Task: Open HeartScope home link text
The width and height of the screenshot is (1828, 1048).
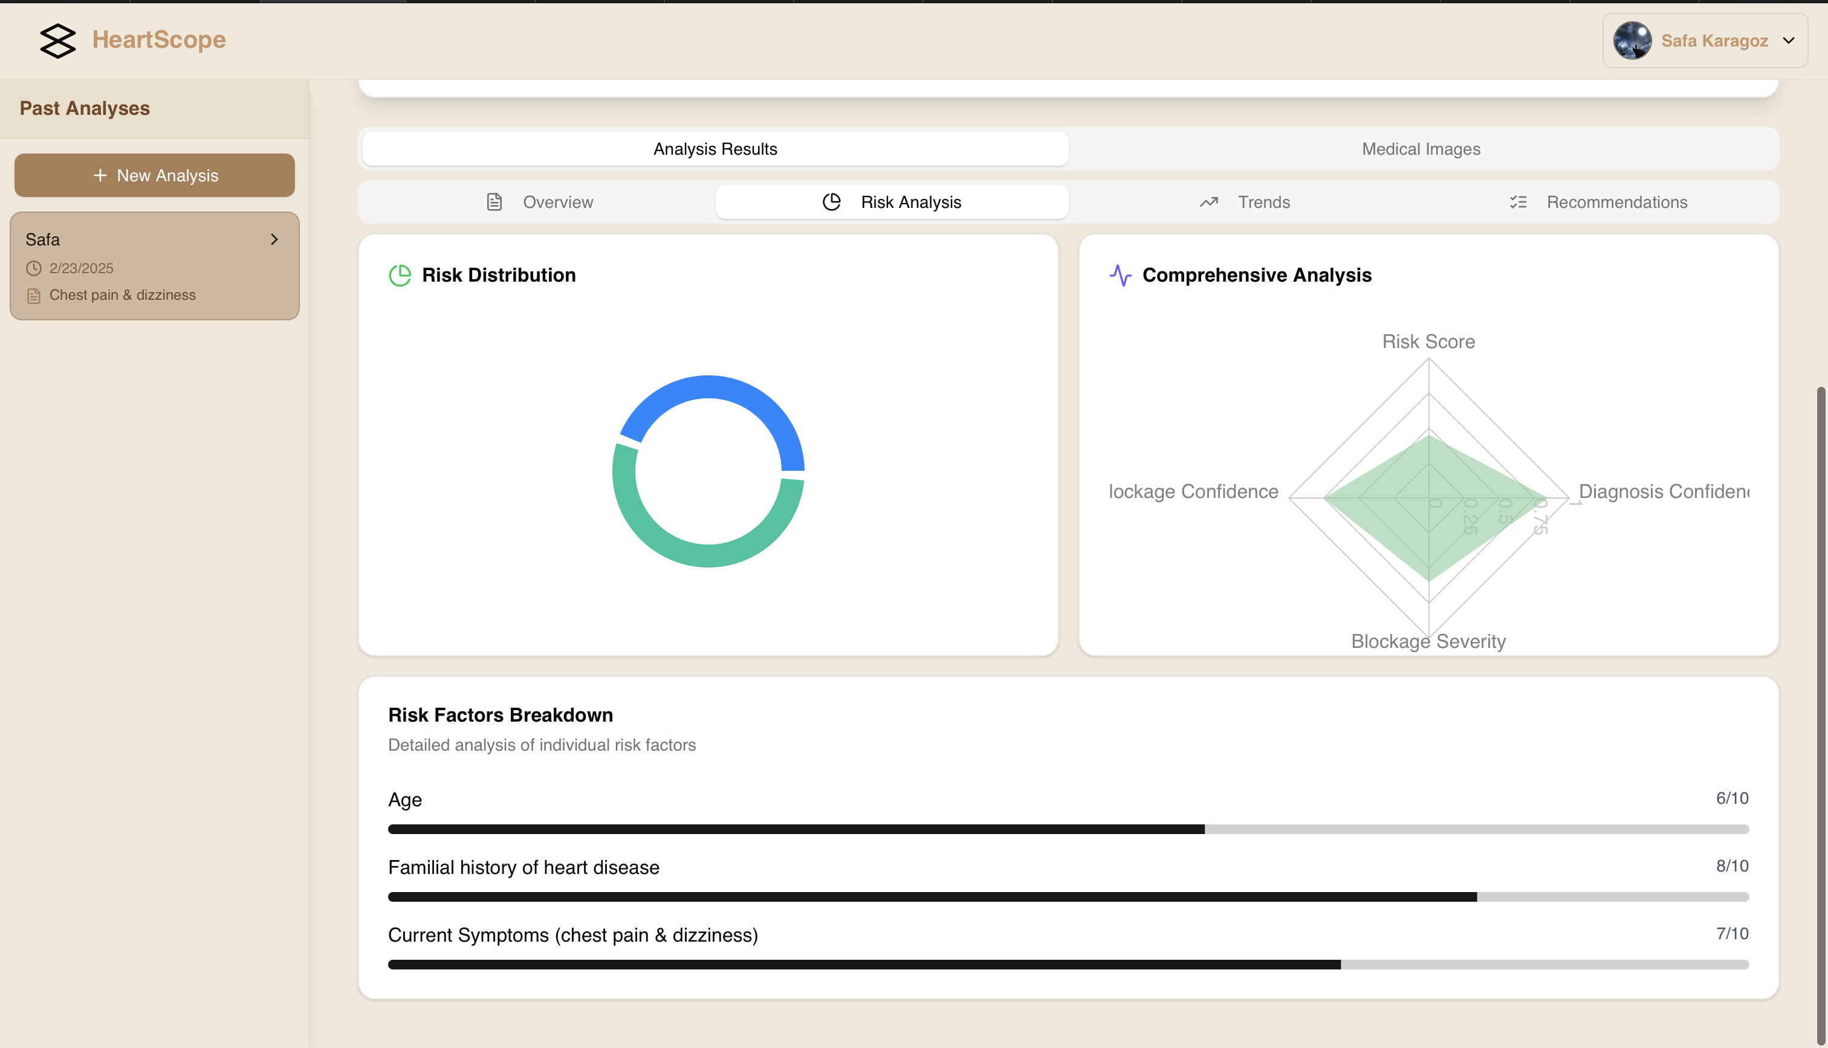Action: tap(159, 40)
